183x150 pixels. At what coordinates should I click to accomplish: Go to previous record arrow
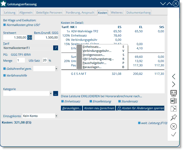coord(174,77)
